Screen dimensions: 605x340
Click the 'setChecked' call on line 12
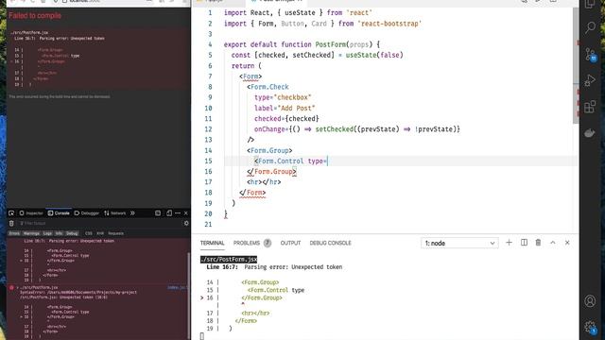(x=334, y=129)
